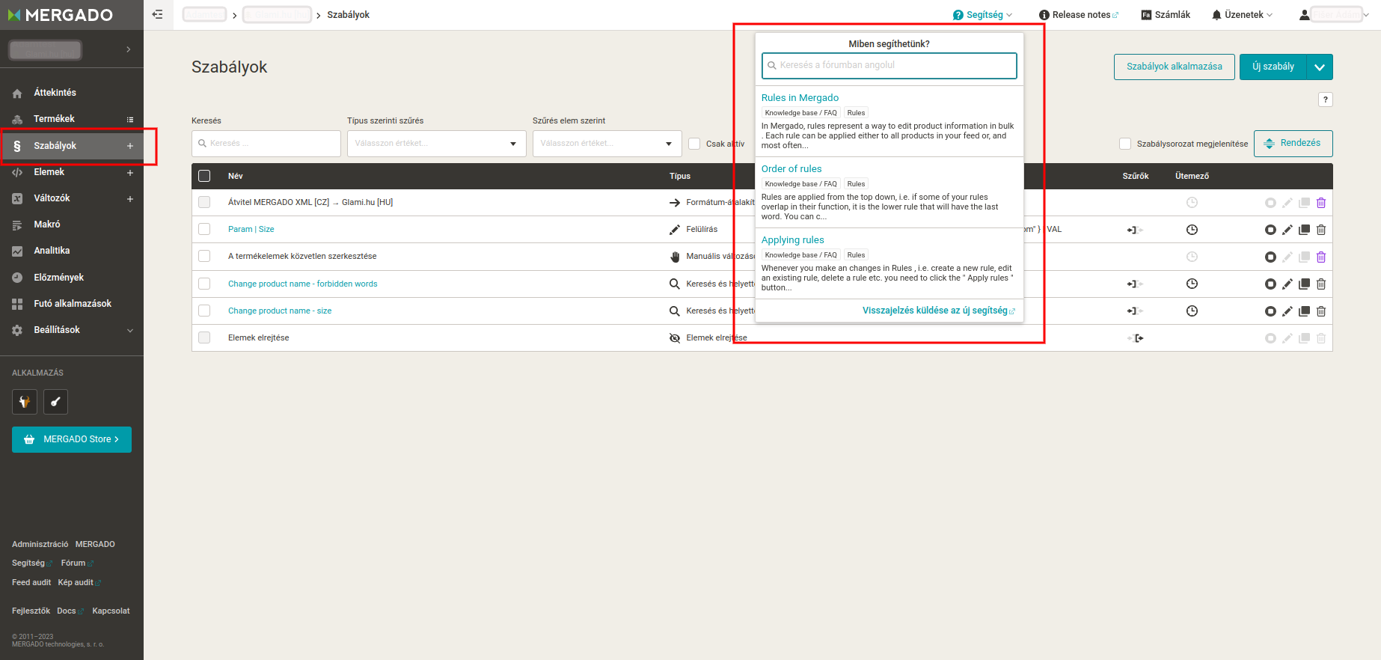Click the 'Szabályok alkalmazása' button
The image size is (1381, 660).
click(1174, 67)
